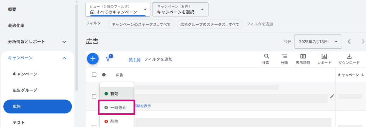Open the 2025年7月18日 date picker dropdown
The image size is (366, 127).
tap(318, 42)
